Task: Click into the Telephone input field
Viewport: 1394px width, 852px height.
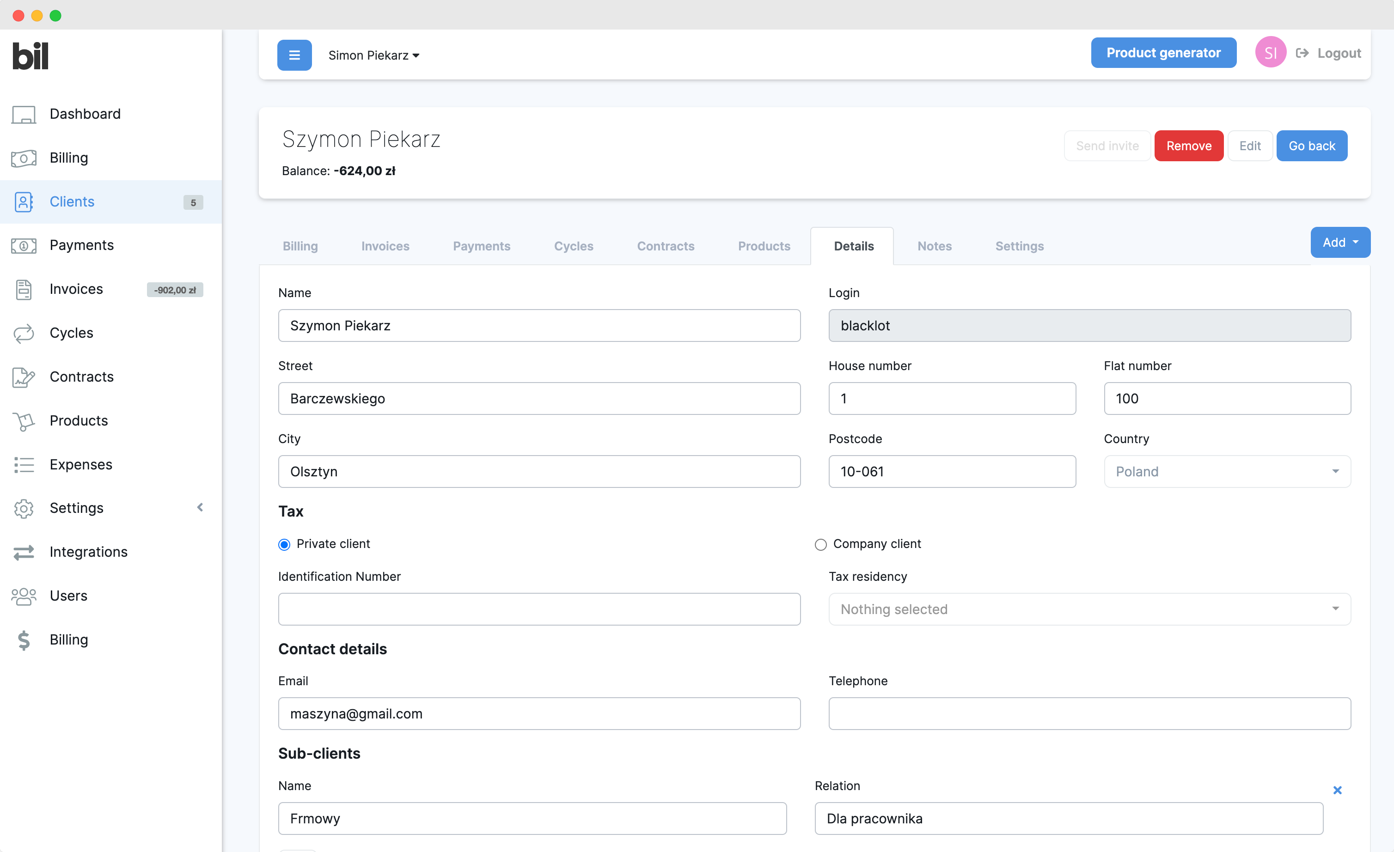Action: coord(1089,713)
